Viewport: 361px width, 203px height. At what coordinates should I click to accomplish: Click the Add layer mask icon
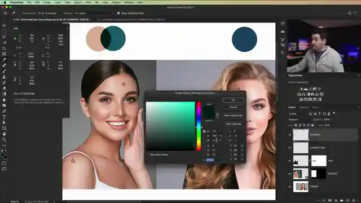click(329, 201)
